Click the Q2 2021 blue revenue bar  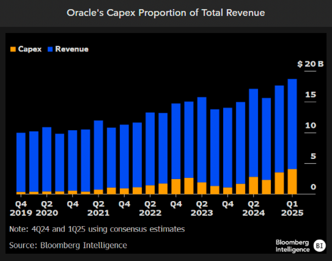point(98,155)
